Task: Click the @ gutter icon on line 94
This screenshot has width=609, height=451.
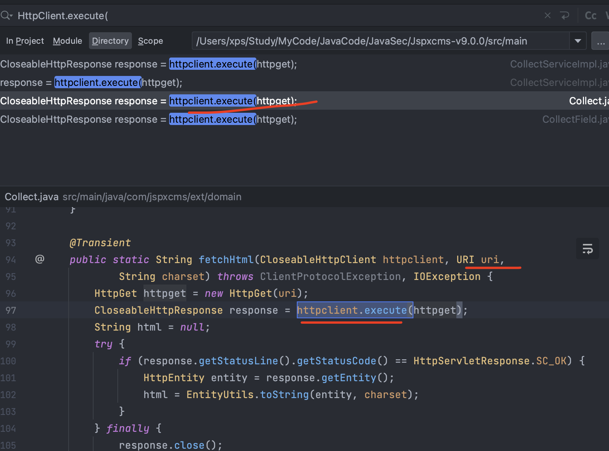Action: pyautogui.click(x=40, y=259)
